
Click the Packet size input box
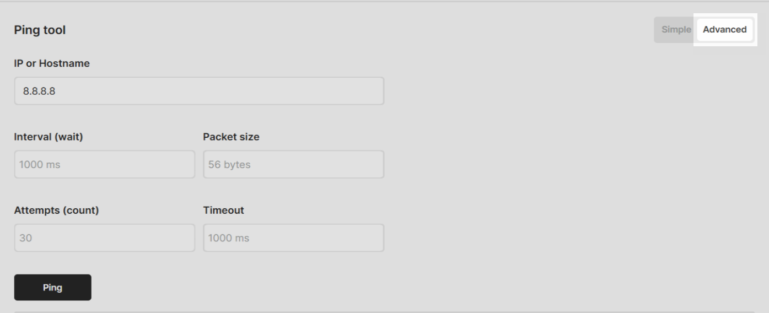click(x=293, y=164)
